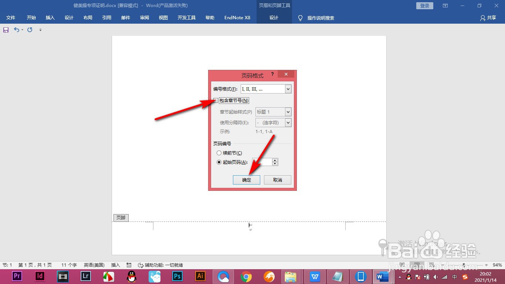Close the 页码格式 dialog with X
The image size is (505, 284).
point(286,74)
